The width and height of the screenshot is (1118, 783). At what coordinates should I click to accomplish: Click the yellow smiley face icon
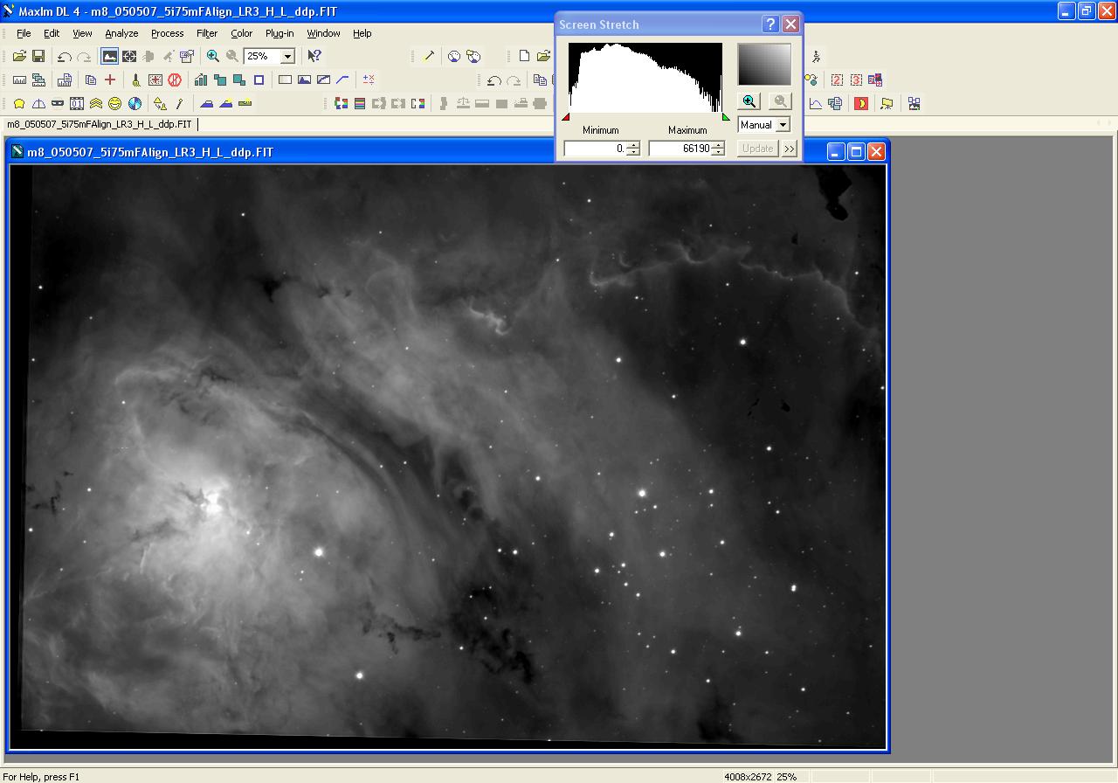click(x=115, y=103)
